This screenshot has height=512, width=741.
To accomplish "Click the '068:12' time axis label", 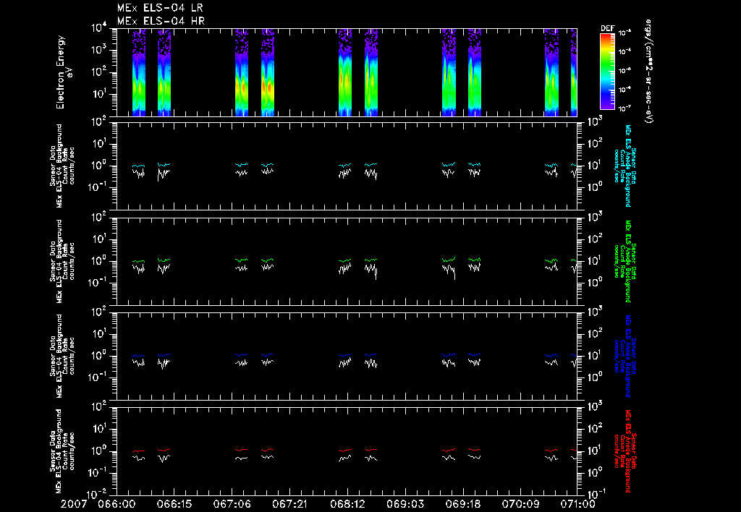I will 347,504.
